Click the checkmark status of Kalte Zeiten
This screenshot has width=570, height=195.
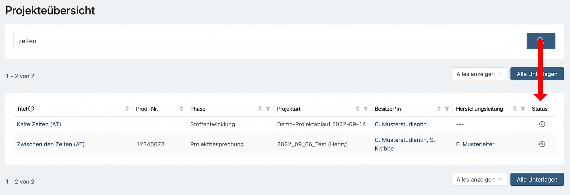click(x=542, y=124)
